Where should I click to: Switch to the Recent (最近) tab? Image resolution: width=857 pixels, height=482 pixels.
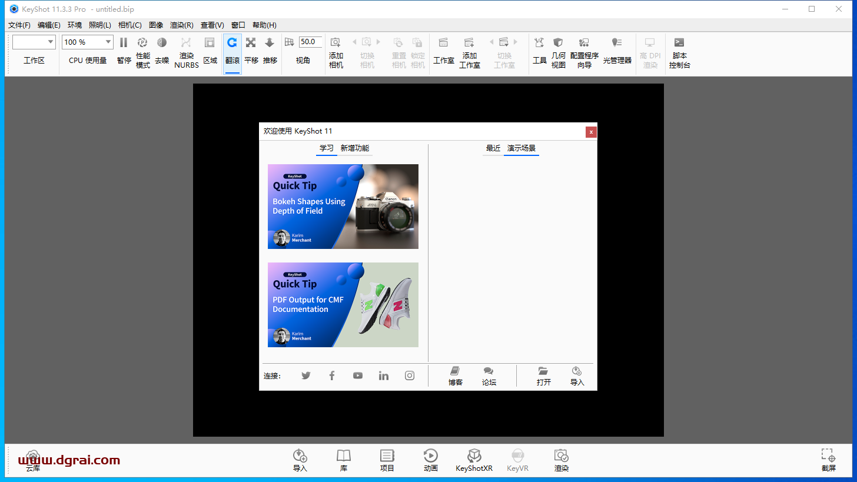click(x=493, y=148)
